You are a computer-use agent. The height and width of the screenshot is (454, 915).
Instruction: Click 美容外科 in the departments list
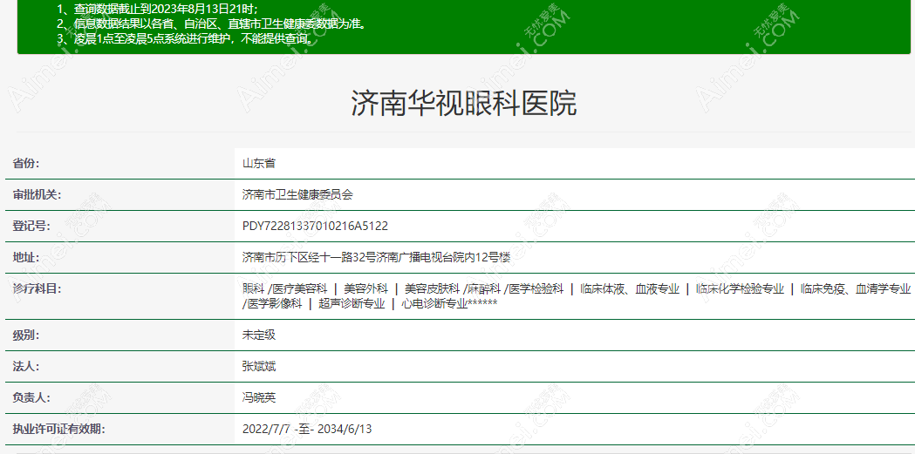click(365, 288)
